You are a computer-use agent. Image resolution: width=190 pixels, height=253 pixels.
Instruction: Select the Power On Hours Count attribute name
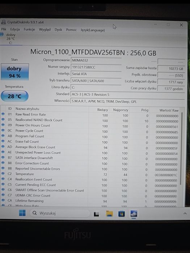33,125
